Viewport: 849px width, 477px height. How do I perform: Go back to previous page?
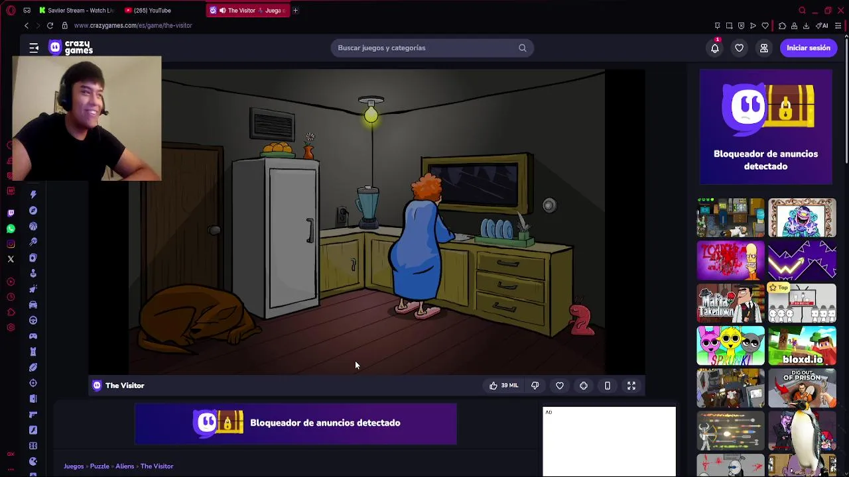(27, 25)
